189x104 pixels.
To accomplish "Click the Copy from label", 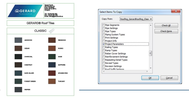I will point(107,19).
